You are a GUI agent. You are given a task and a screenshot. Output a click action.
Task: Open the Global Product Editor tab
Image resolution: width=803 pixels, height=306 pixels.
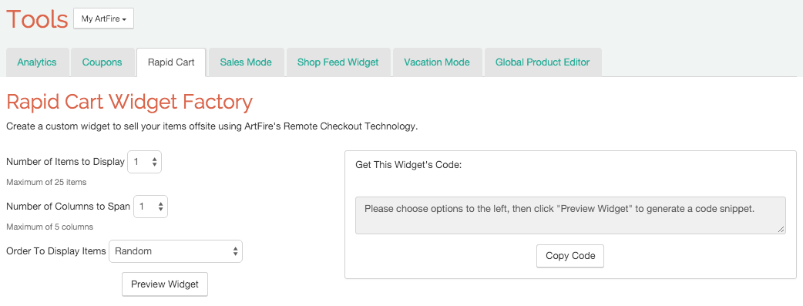click(543, 62)
